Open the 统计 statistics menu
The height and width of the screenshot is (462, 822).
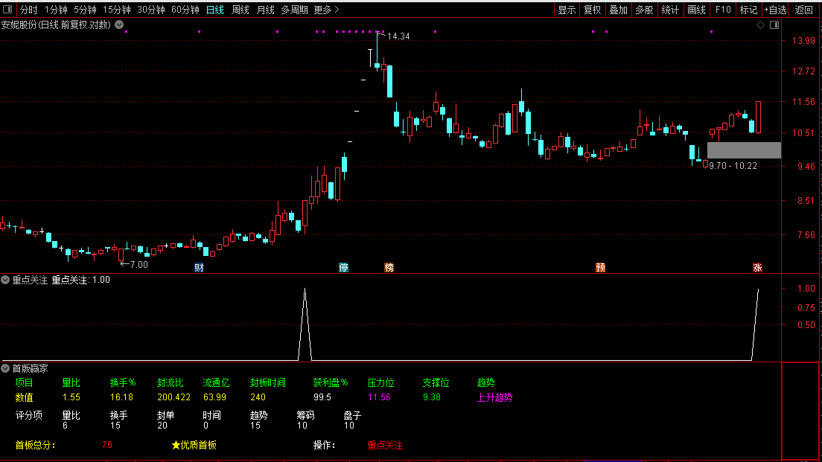(x=670, y=10)
